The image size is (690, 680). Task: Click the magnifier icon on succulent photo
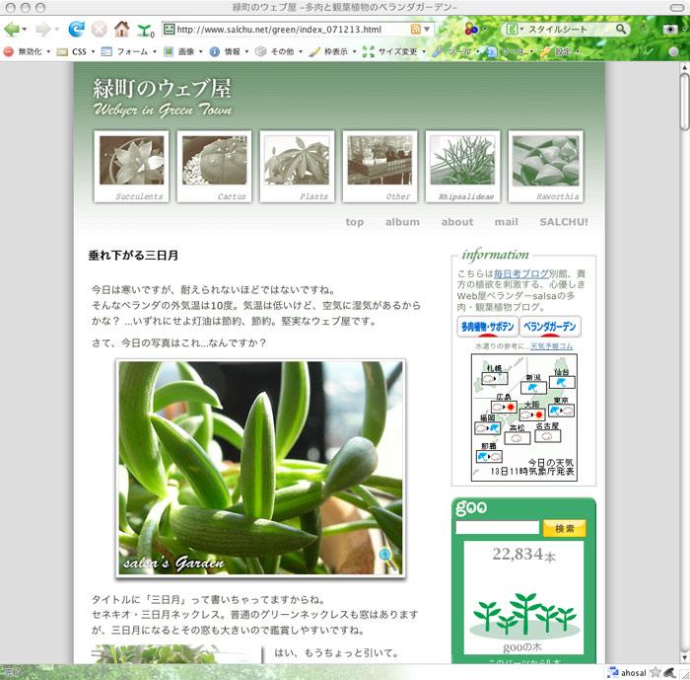(387, 559)
